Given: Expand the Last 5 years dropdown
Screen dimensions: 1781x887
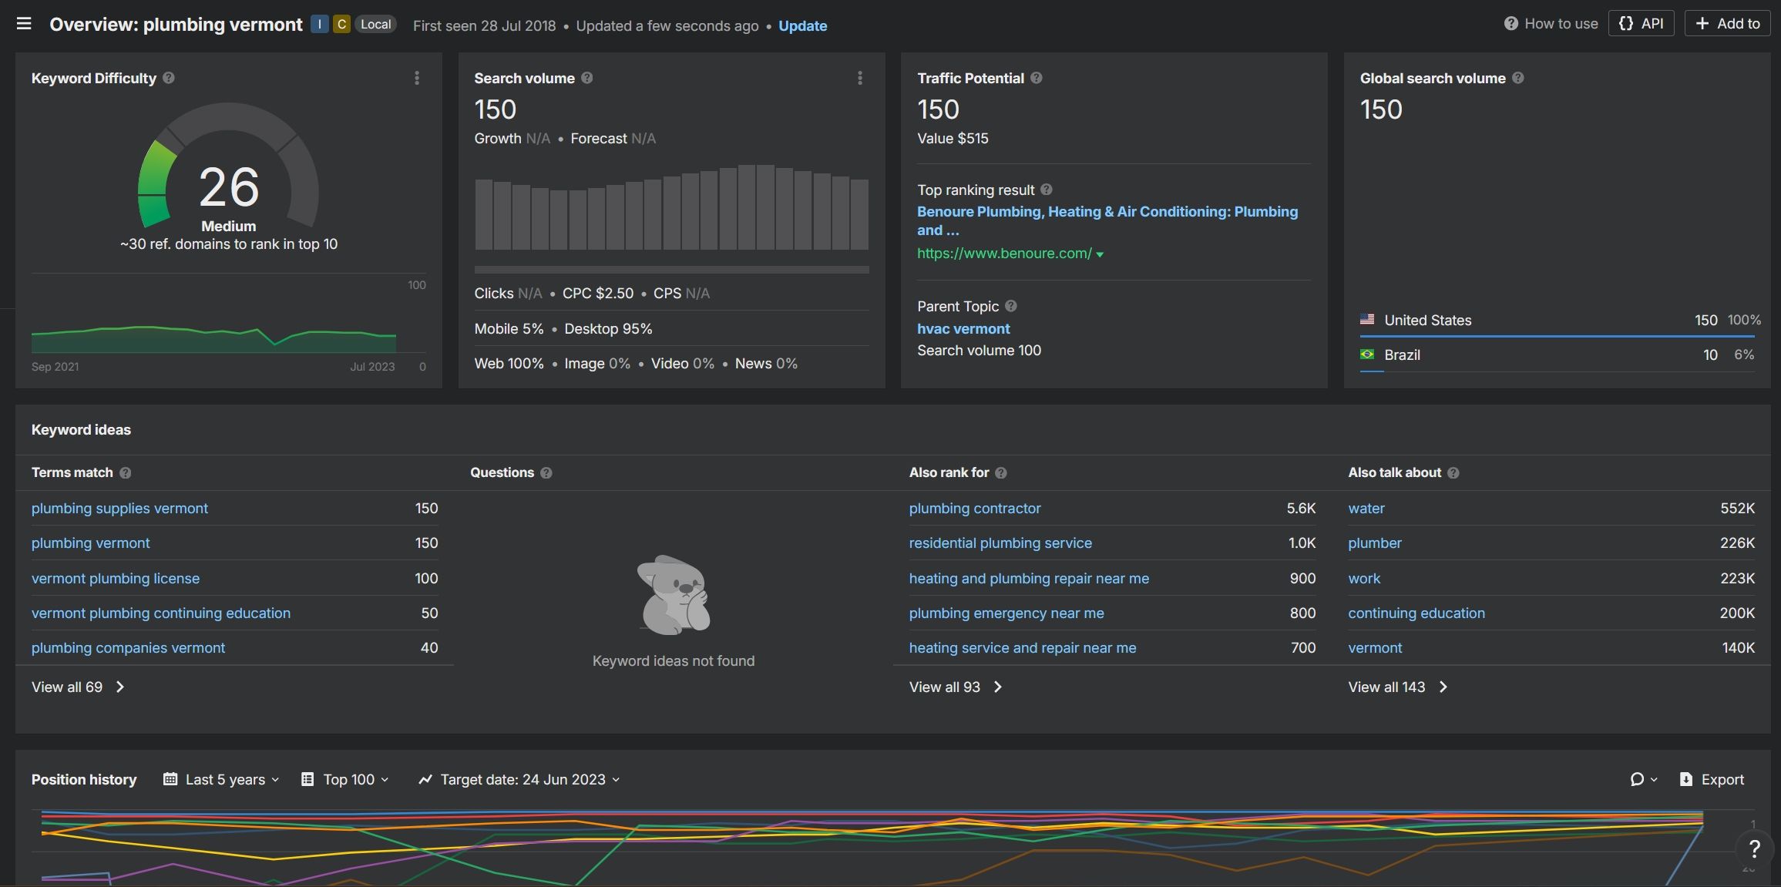Looking at the screenshot, I should (221, 779).
